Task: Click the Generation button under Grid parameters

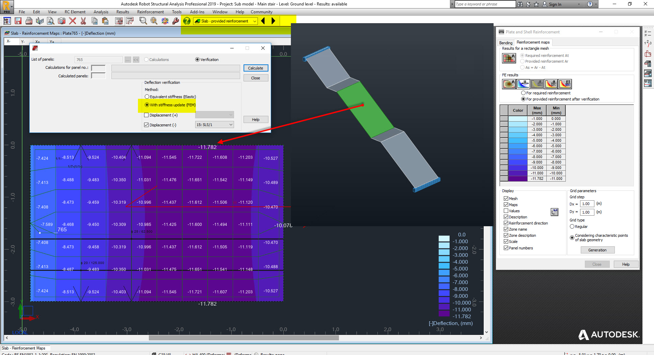Action: (x=597, y=250)
